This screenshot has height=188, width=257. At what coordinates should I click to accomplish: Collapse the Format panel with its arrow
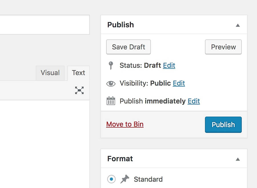tap(238, 159)
